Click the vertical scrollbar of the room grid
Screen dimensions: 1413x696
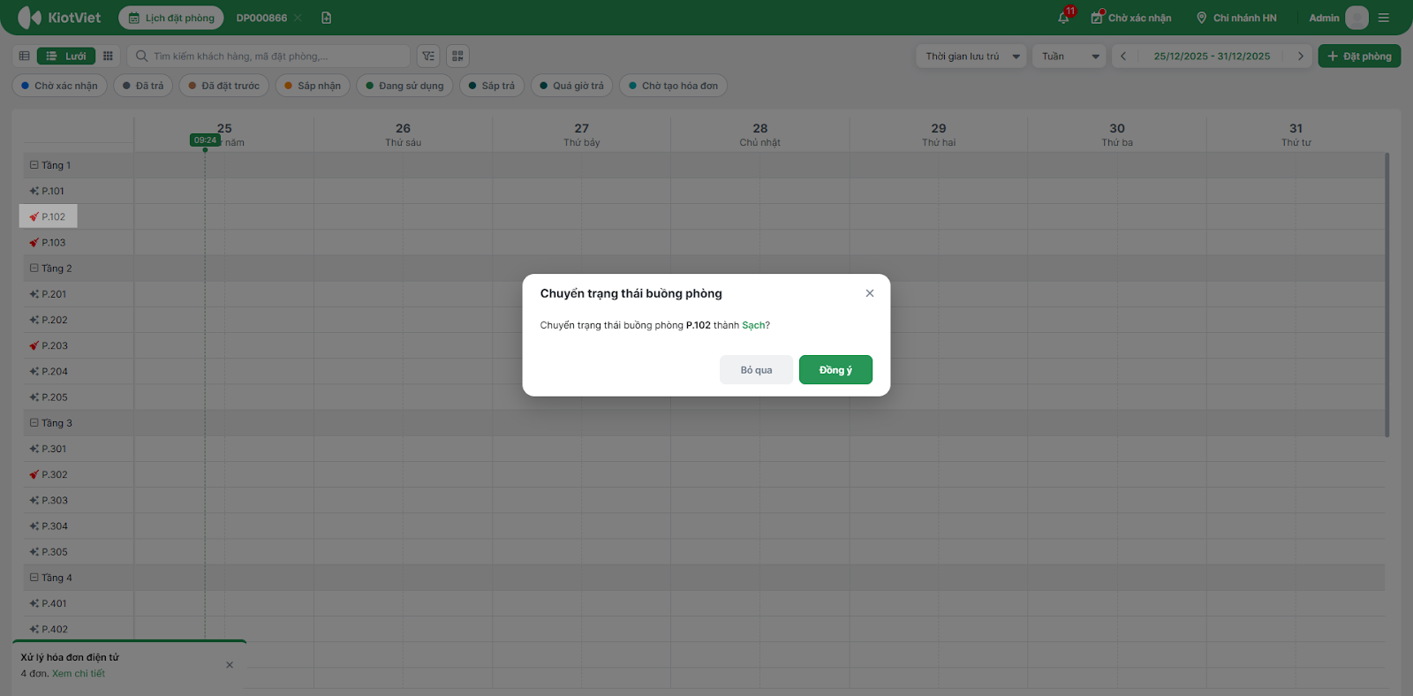[1387, 295]
